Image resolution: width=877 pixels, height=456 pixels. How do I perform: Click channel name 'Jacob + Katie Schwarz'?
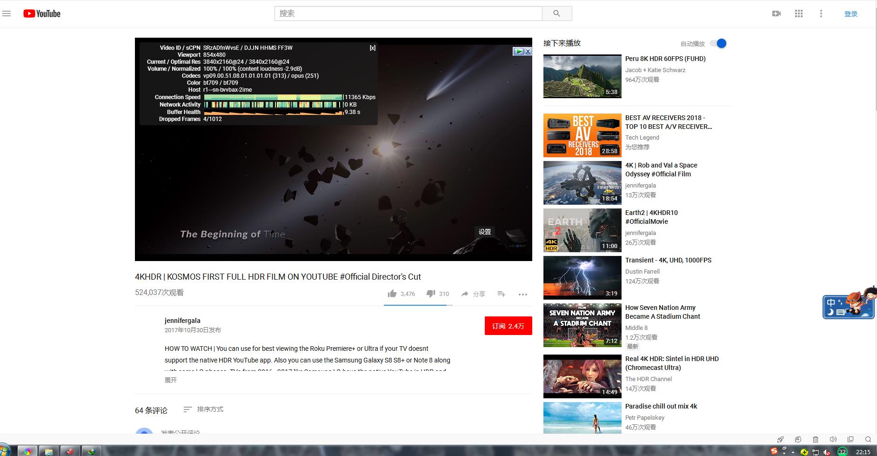click(x=655, y=70)
